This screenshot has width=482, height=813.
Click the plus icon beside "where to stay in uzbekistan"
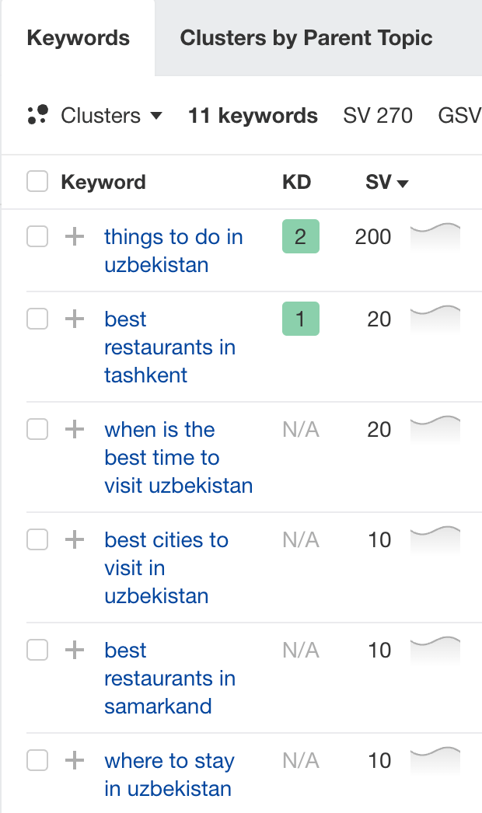(x=75, y=760)
